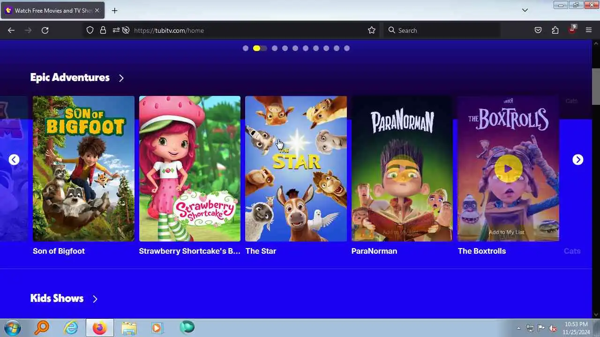Screen dimensions: 600x337
Task: Open the muted volume tray icon
Action: pyautogui.click(x=553, y=328)
